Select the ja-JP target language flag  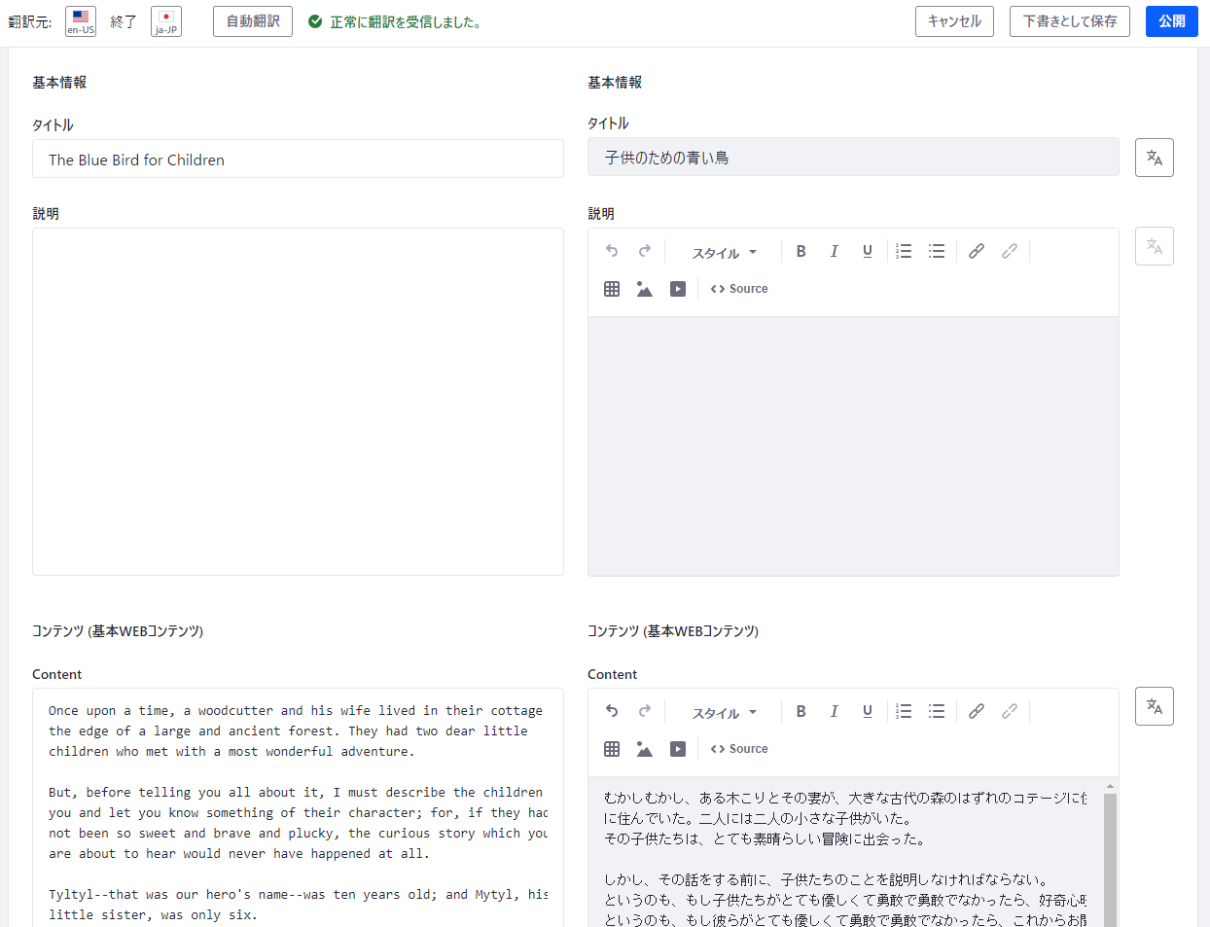166,21
